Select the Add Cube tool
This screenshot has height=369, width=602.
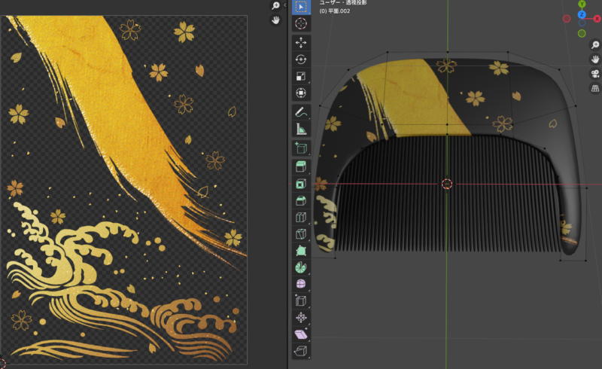[301, 148]
